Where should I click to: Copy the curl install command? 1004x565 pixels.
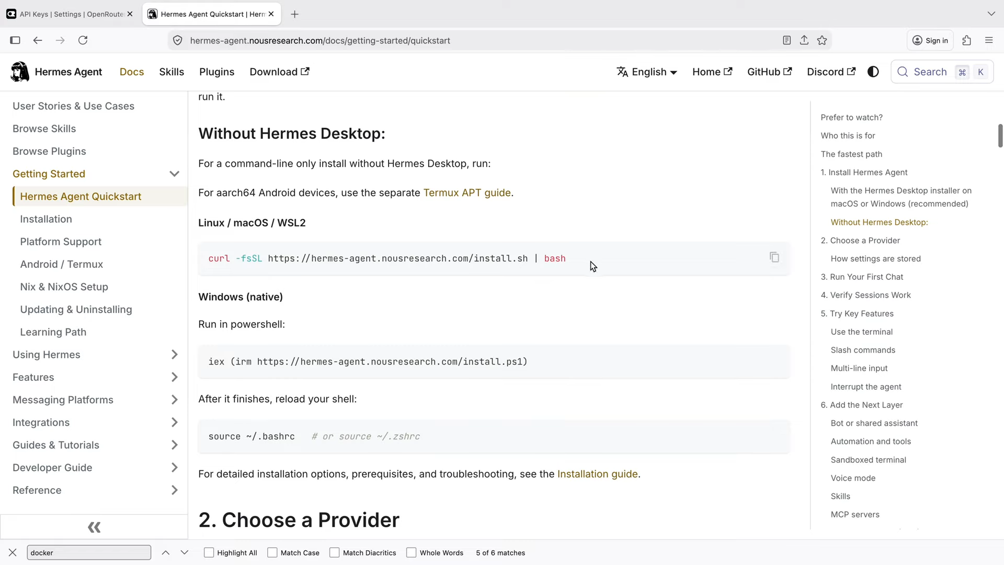coord(774,257)
